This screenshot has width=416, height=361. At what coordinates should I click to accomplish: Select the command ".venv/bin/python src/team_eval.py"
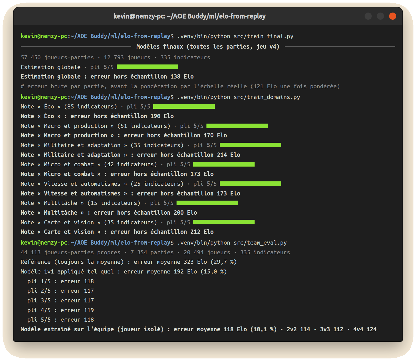pyautogui.click(x=232, y=243)
